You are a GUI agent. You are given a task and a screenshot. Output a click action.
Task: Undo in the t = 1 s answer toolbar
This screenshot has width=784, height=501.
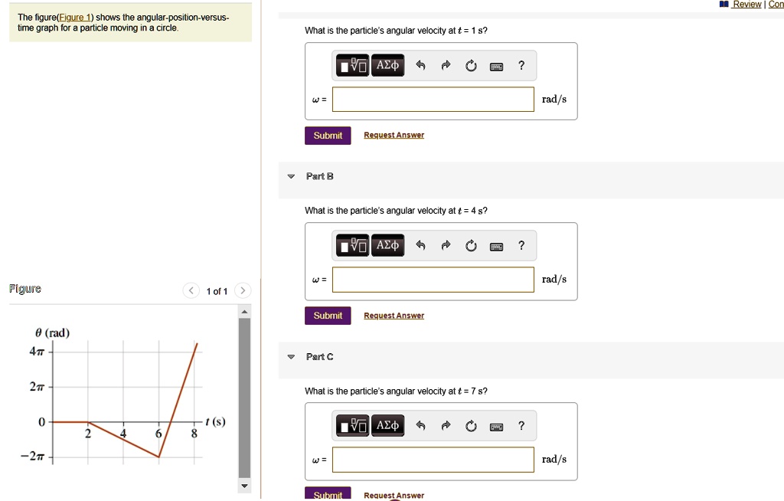coord(420,66)
